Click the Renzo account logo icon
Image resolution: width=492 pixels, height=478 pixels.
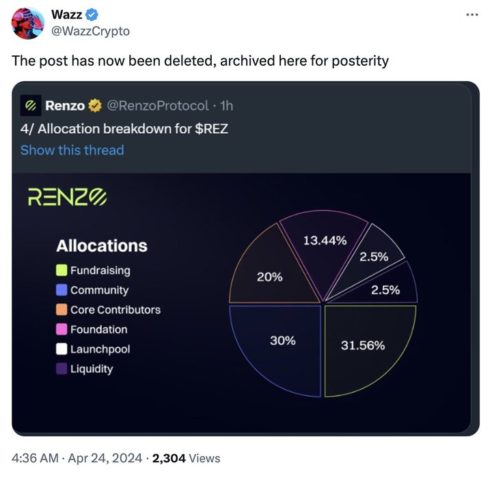click(x=29, y=106)
